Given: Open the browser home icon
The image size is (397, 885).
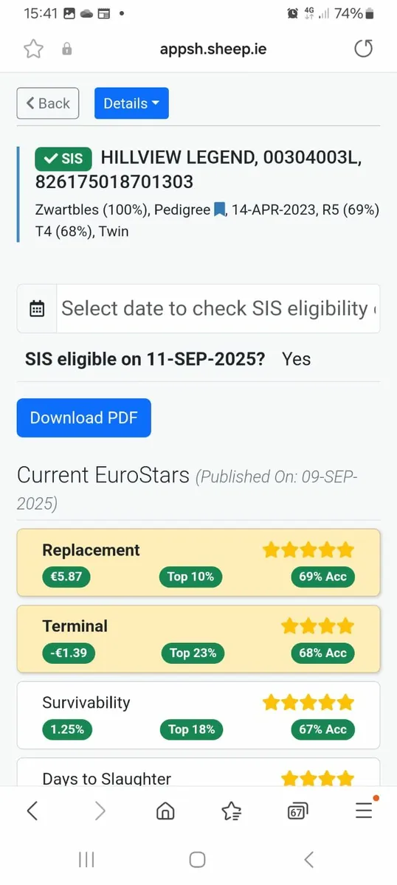Looking at the screenshot, I should [x=165, y=811].
